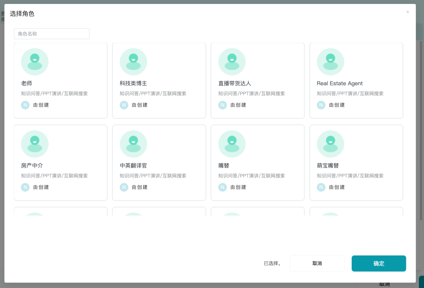Image resolution: width=424 pixels, height=288 pixels.
Task: Choose the 萌宝嘴替 avatar icon
Action: click(x=330, y=144)
